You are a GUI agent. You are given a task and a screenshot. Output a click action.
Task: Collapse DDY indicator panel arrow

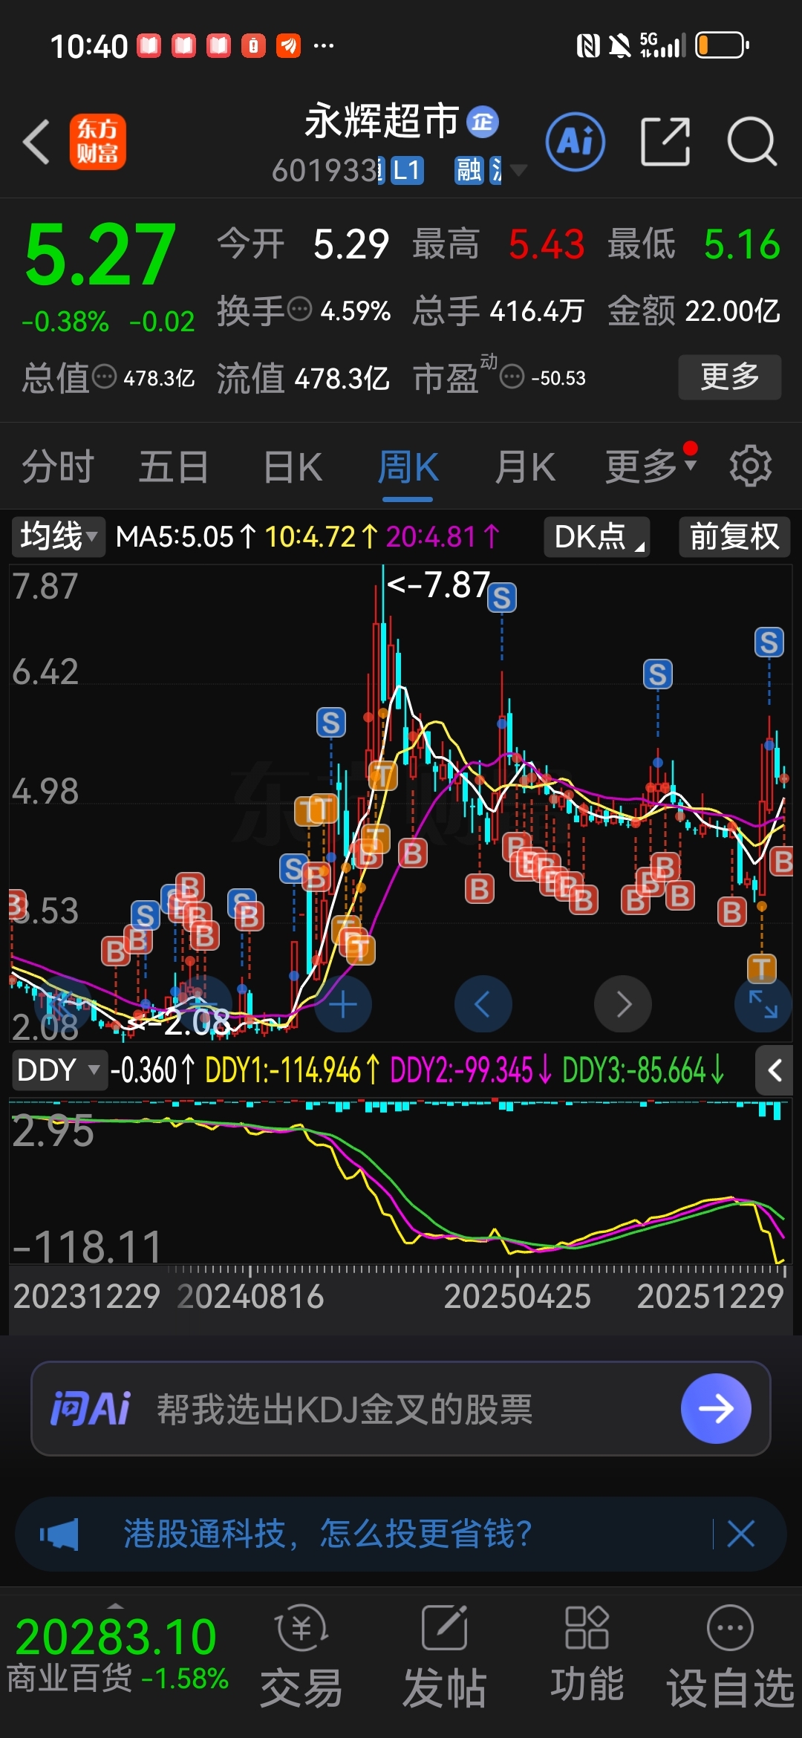coord(775,1070)
